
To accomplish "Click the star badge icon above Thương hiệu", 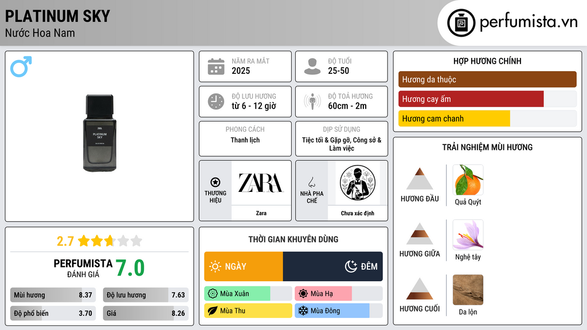I will tap(216, 182).
